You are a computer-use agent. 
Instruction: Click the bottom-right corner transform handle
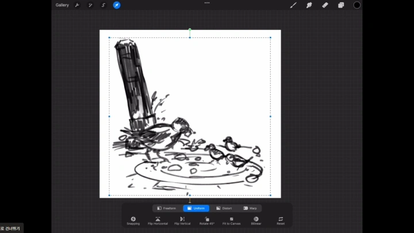point(270,195)
